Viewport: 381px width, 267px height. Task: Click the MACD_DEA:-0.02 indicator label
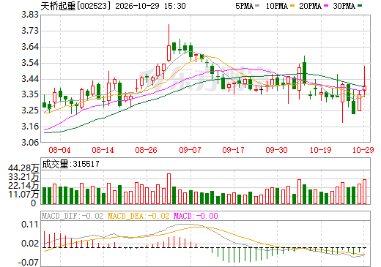(138, 216)
